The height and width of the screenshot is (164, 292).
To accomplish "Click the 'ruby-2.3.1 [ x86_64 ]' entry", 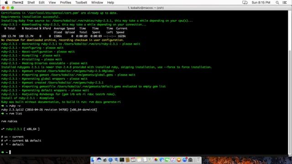I will tap(20, 129).
